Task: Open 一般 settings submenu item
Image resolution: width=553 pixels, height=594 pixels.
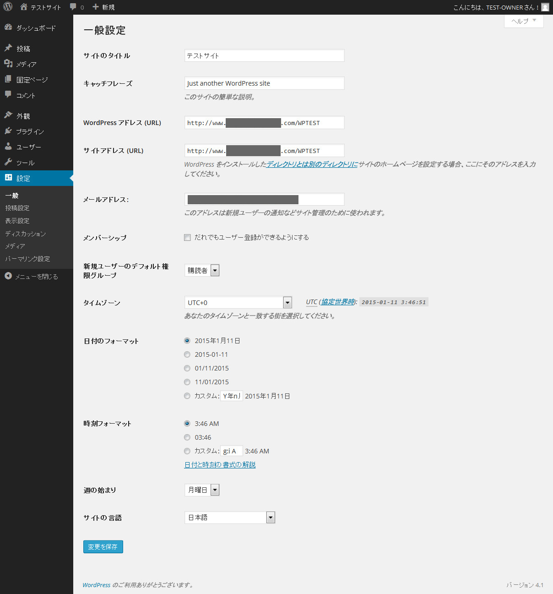Action: coord(12,196)
